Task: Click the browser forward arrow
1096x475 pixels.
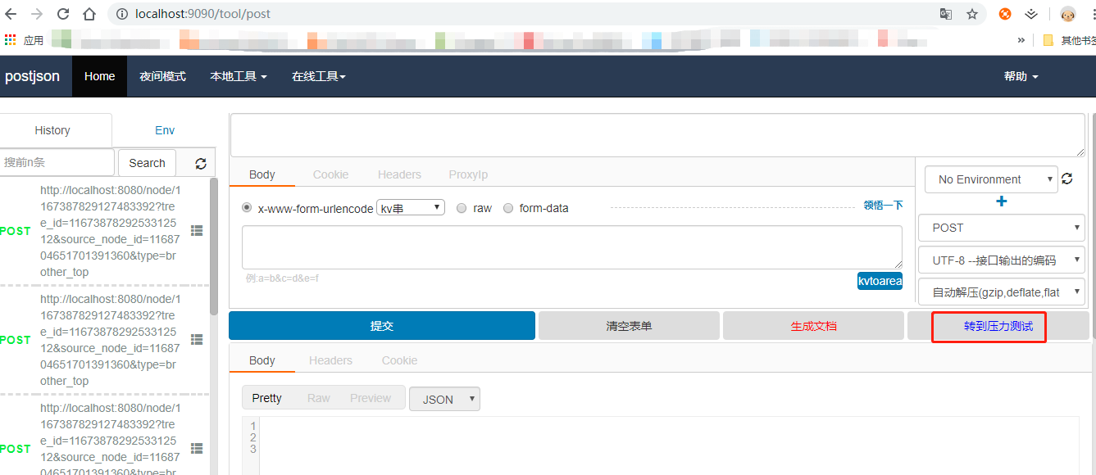Action: (37, 14)
